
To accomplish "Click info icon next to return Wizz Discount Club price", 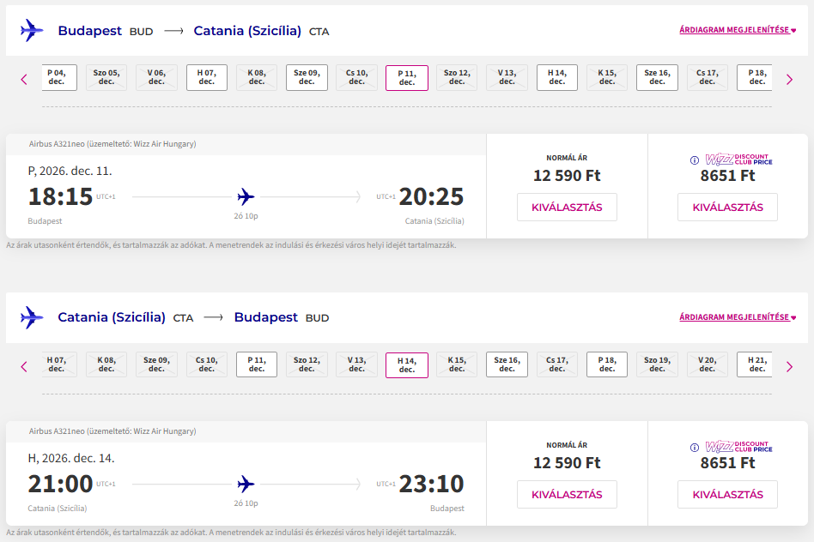I will pos(695,448).
